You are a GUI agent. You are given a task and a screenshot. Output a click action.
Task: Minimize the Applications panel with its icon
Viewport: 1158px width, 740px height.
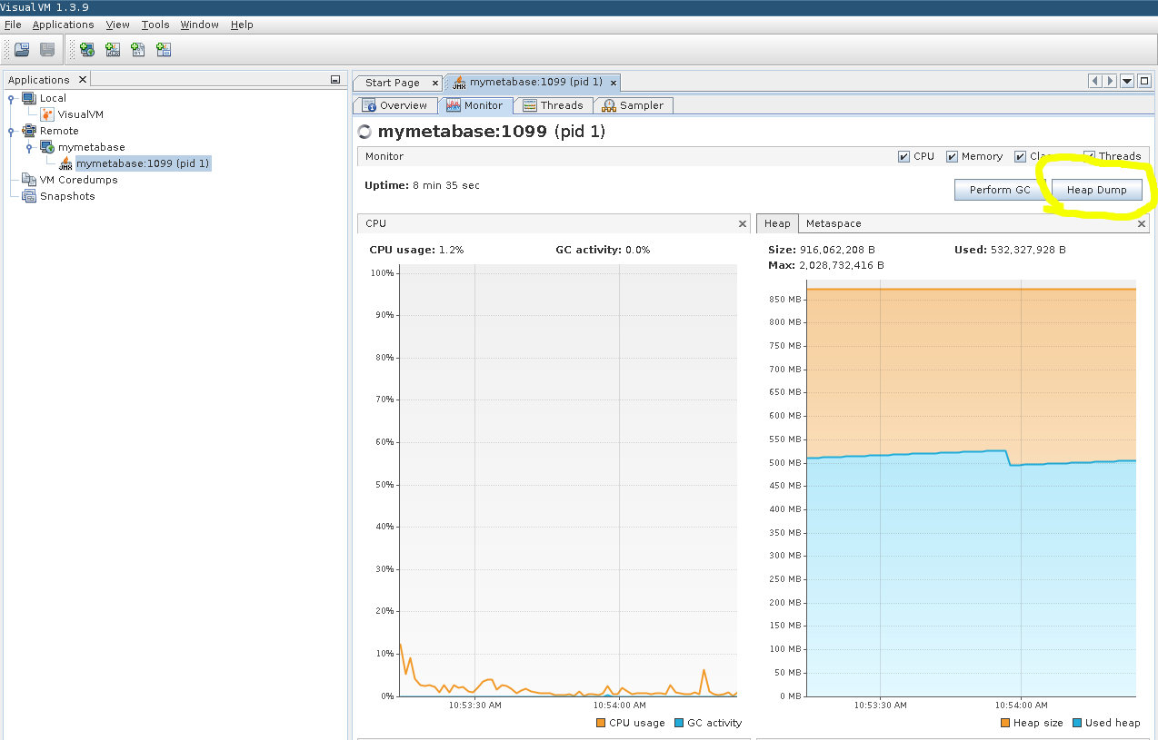pos(335,80)
